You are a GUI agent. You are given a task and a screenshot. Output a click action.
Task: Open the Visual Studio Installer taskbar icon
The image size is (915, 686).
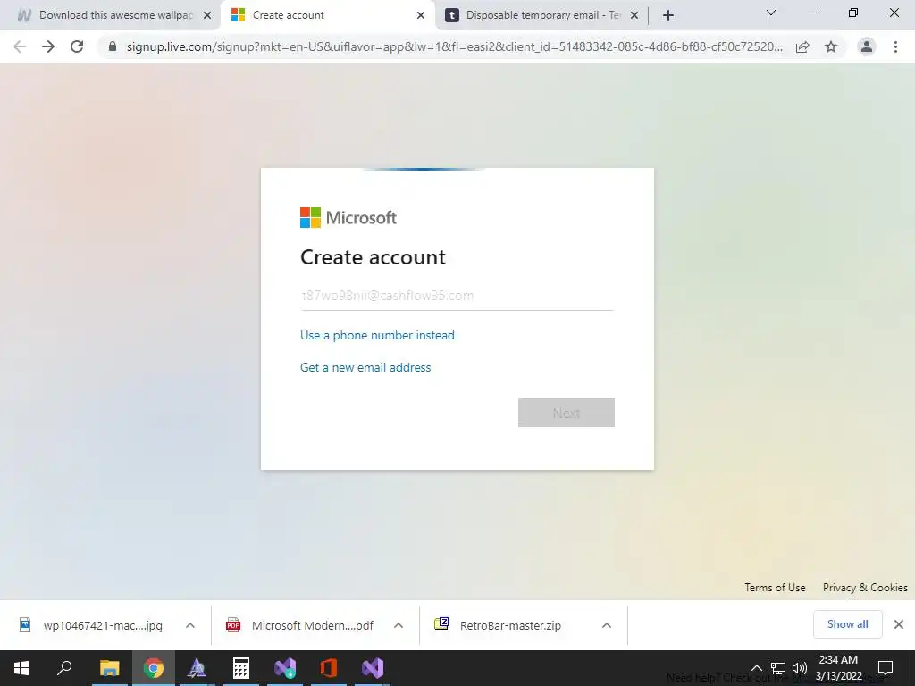click(285, 668)
